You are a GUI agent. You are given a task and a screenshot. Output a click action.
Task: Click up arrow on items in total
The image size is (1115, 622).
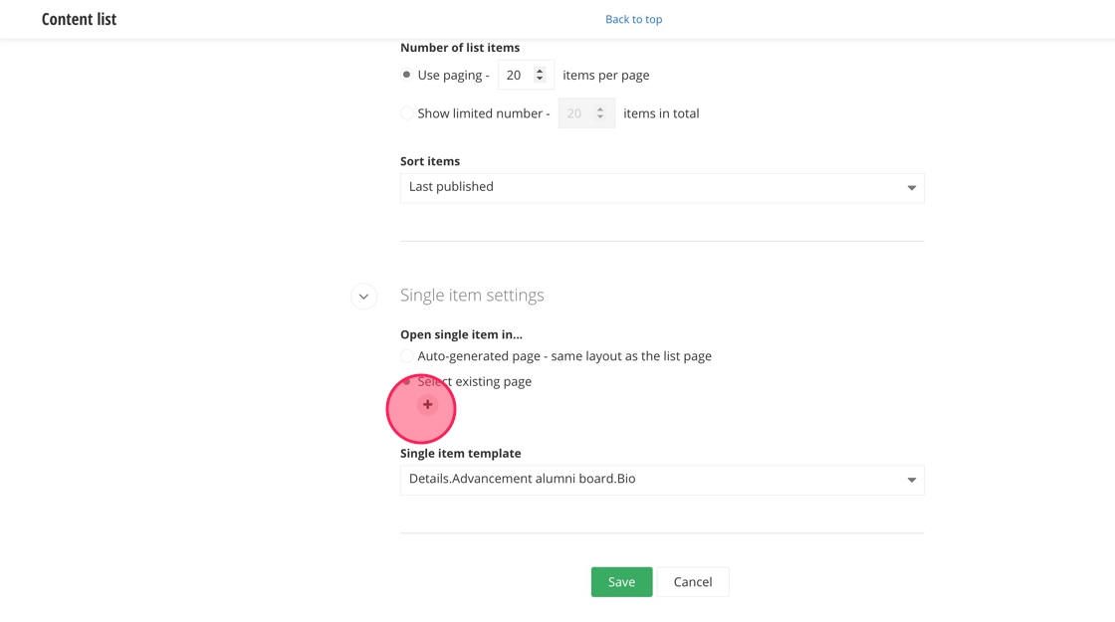pyautogui.click(x=600, y=108)
